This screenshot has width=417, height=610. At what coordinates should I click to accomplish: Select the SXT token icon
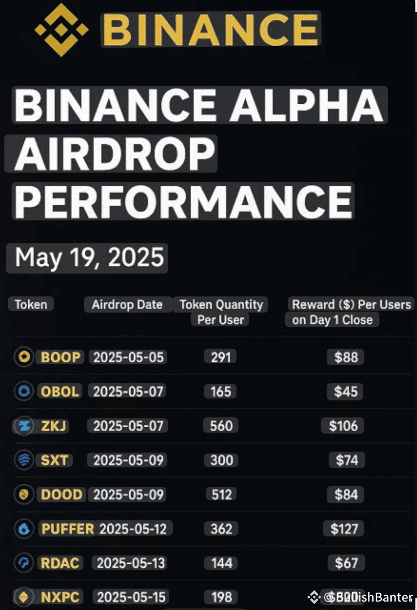click(x=23, y=460)
